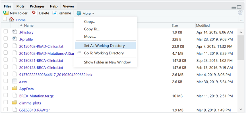The width and height of the screenshot is (246, 113).
Task: Click the AppData folder icon
Action: pyautogui.click(x=15, y=88)
